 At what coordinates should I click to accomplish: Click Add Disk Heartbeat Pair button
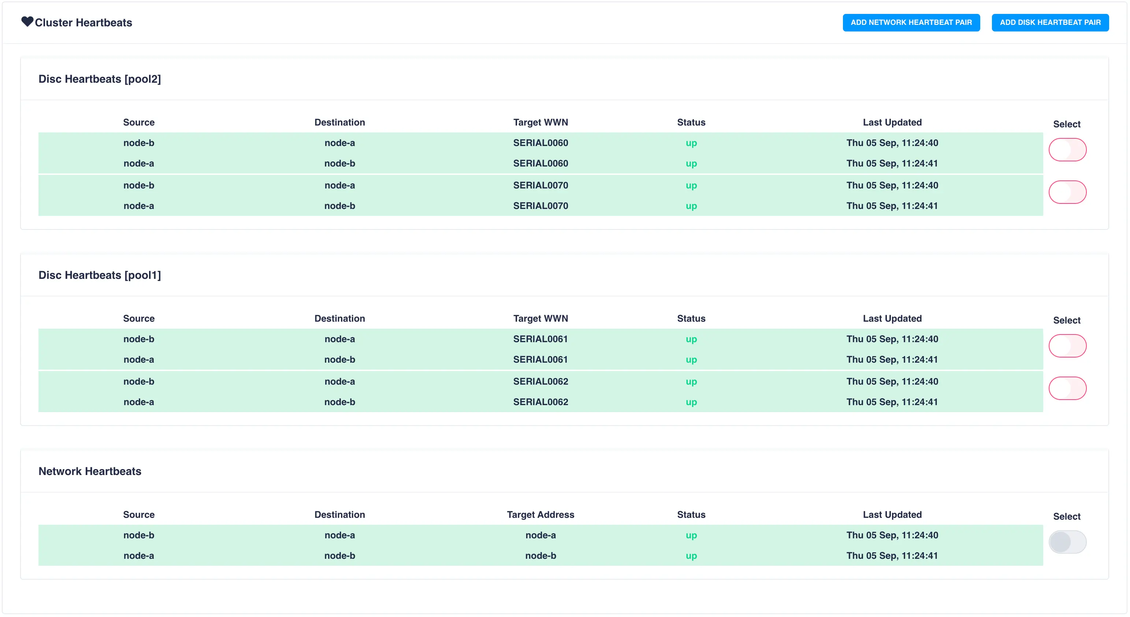click(1050, 22)
